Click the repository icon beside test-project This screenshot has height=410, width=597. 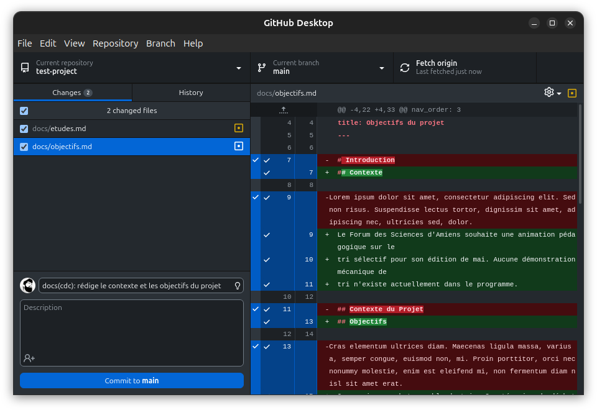(25, 68)
